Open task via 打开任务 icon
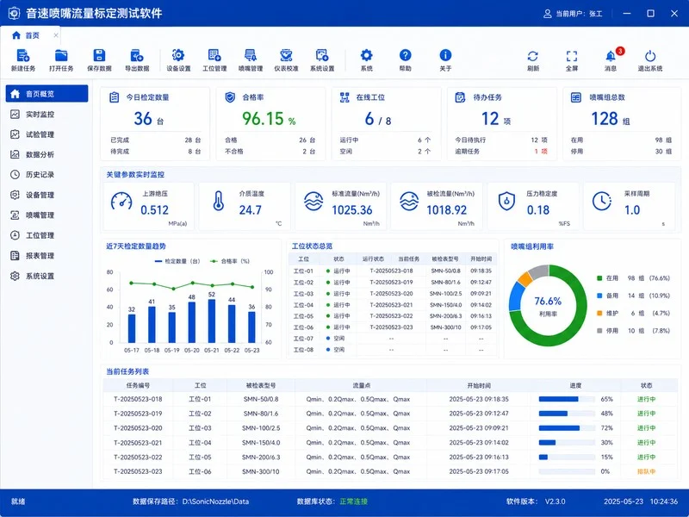Viewport: 689px width, 517px height. tap(61, 55)
